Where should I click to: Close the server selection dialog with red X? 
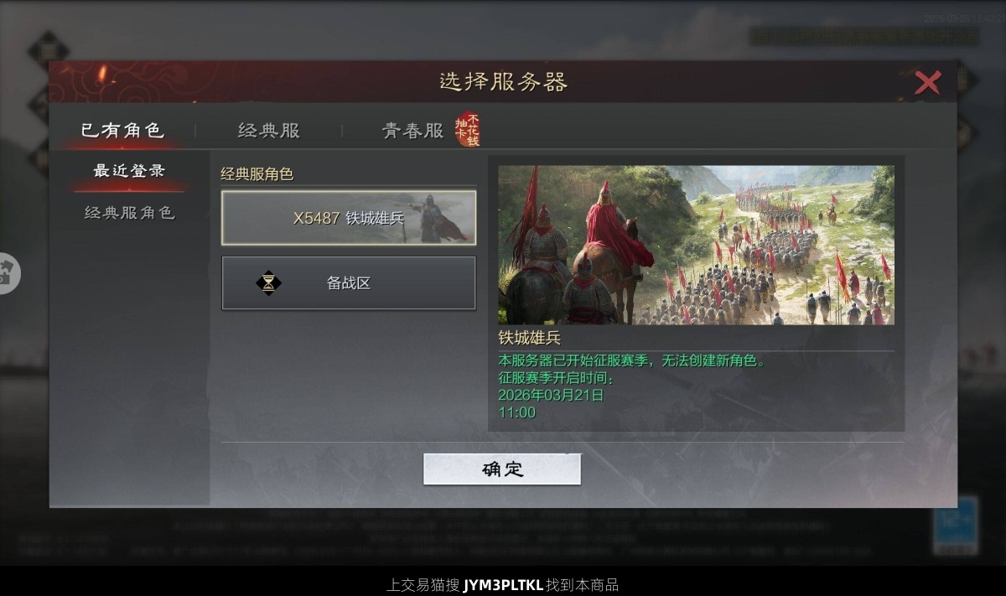927,82
